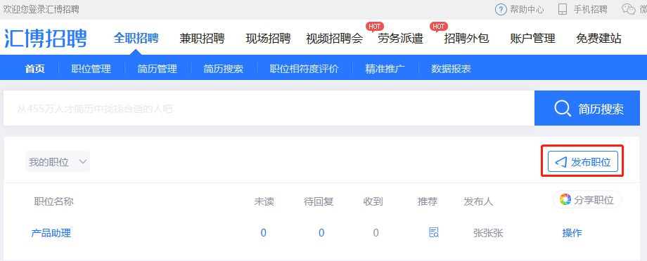
Task: Click the magnifier icon in 简历搜索 button
Action: 563,108
